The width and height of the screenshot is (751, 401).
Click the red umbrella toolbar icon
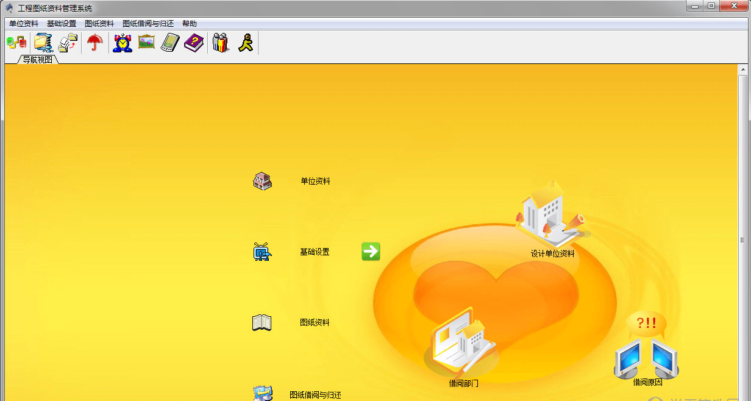(94, 43)
